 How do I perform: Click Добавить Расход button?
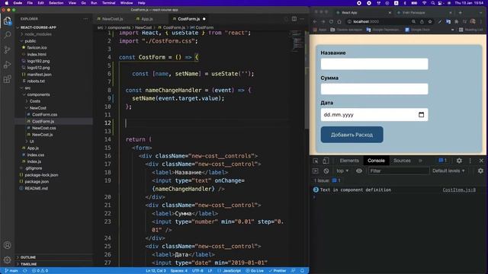352,135
